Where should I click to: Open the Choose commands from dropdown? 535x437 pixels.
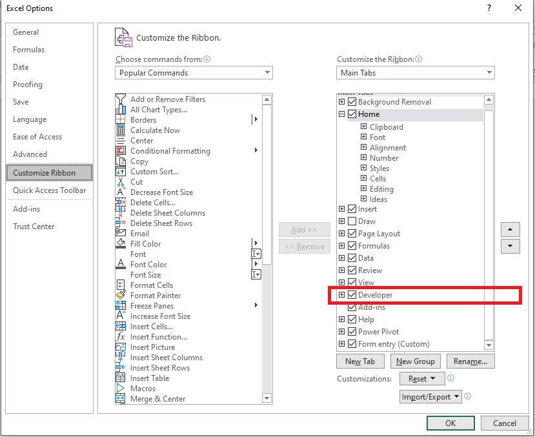(x=194, y=73)
